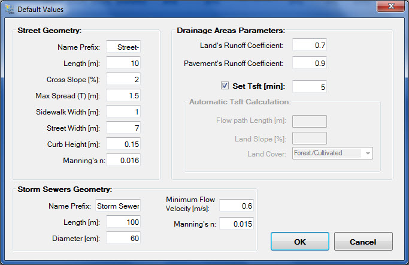Screen dimensions: 409x265
Task: Click the 'Automatic Tsft Calculation:' label
Action: pyautogui.click(x=240, y=102)
